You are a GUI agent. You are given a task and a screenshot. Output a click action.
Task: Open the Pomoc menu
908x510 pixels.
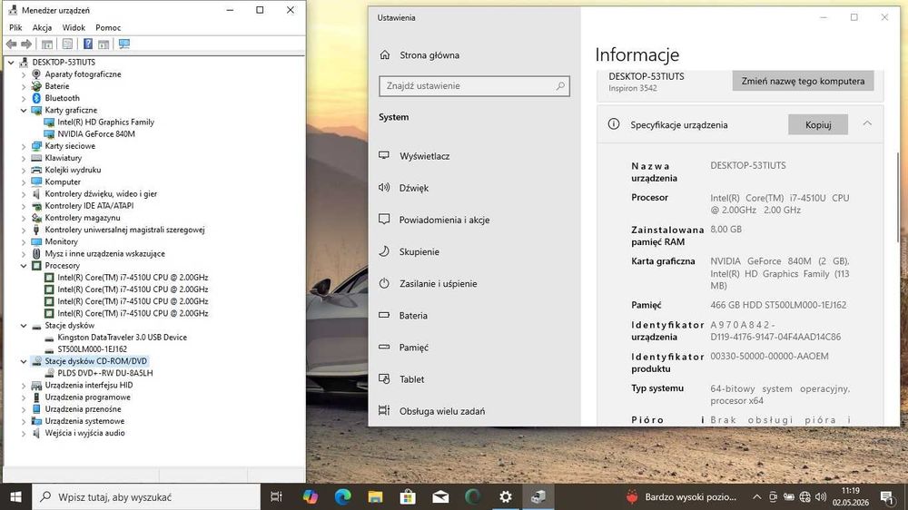pyautogui.click(x=108, y=27)
